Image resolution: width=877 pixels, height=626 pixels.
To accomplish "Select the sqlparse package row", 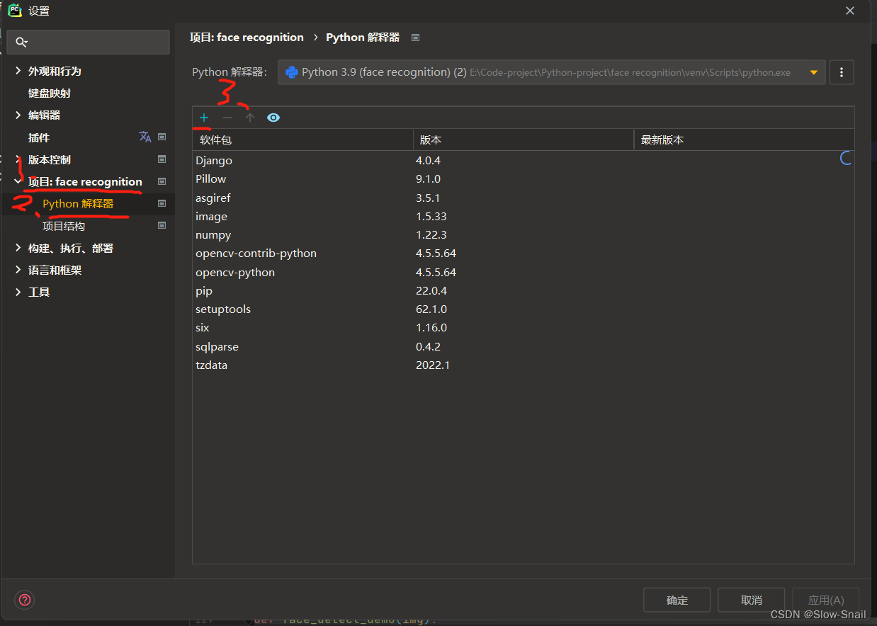I will (523, 346).
